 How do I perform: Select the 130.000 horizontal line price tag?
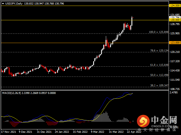(175, 20)
